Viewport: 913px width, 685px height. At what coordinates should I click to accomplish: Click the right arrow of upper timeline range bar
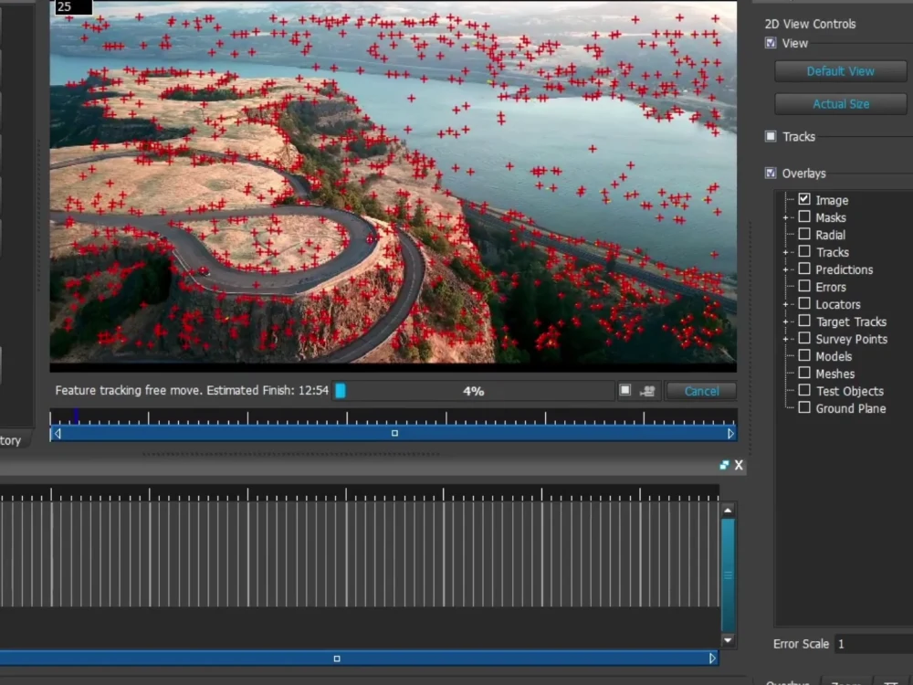[x=730, y=433]
